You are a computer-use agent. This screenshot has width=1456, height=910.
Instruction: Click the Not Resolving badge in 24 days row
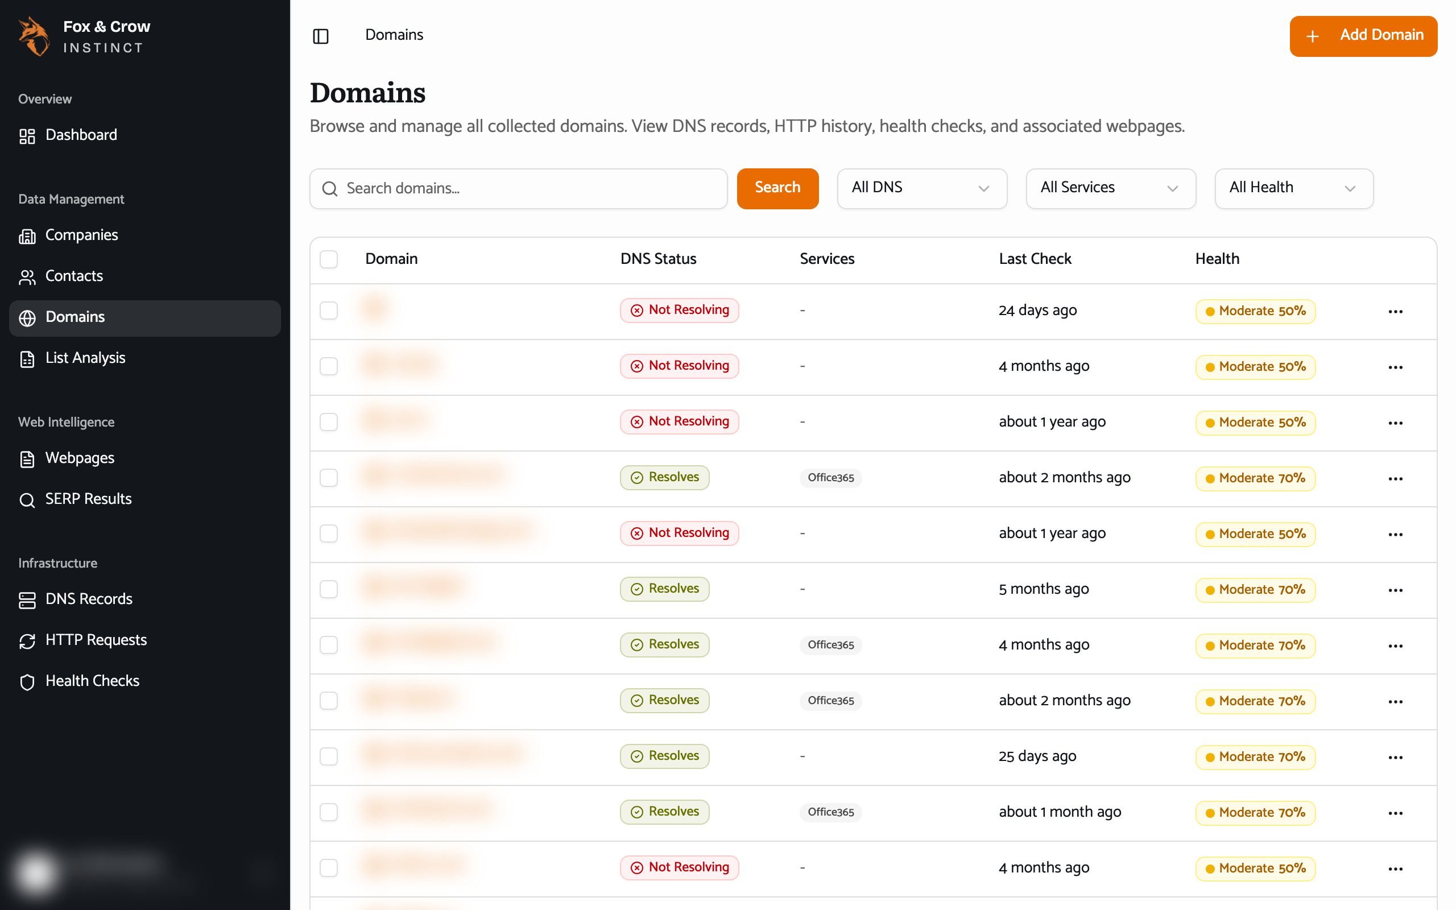pyautogui.click(x=679, y=310)
